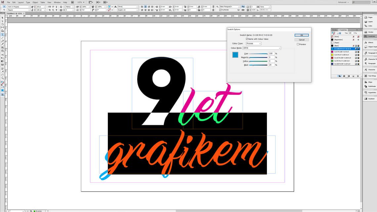Open the Stroke panel from the dock
The height and width of the screenshot is (212, 377).
click(370, 32)
